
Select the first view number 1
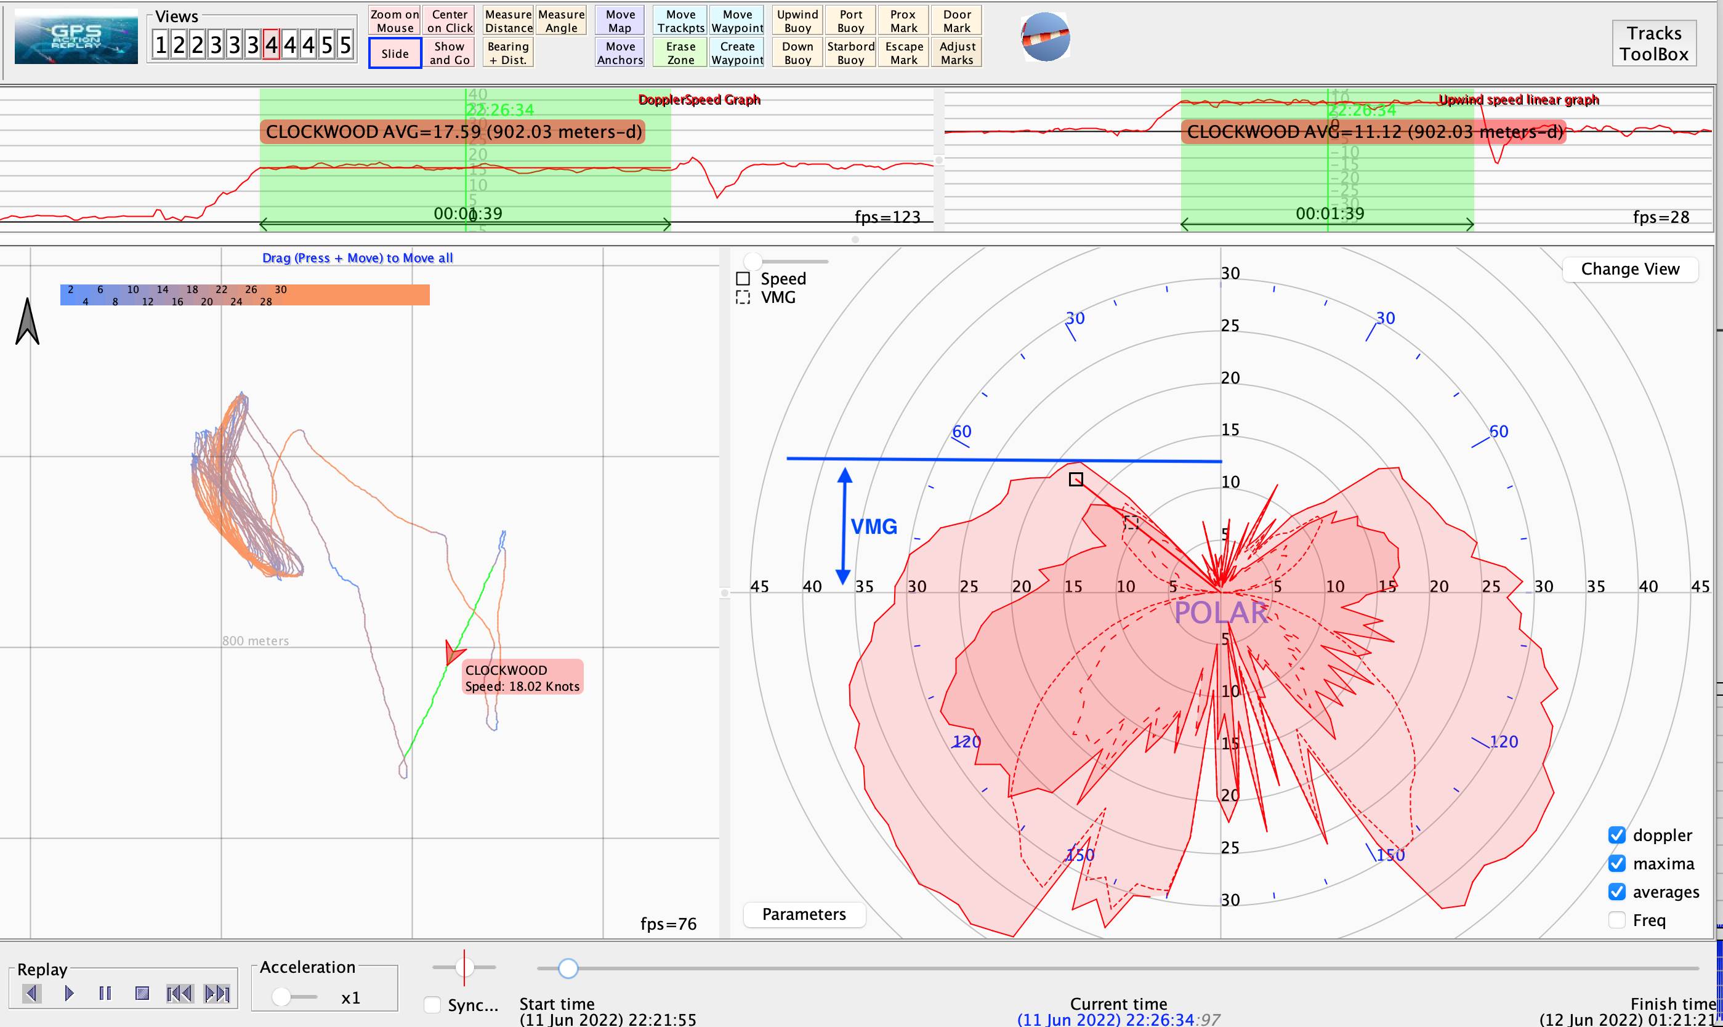point(161,46)
